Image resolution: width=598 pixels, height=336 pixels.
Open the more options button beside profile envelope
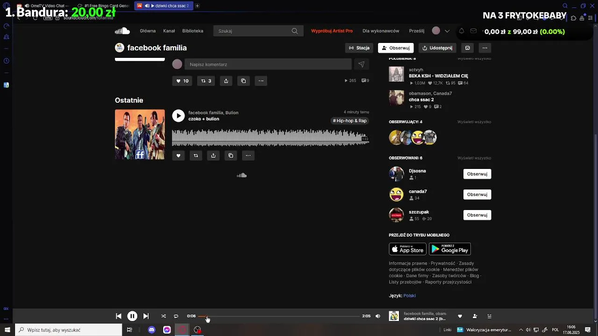pyautogui.click(x=485, y=48)
